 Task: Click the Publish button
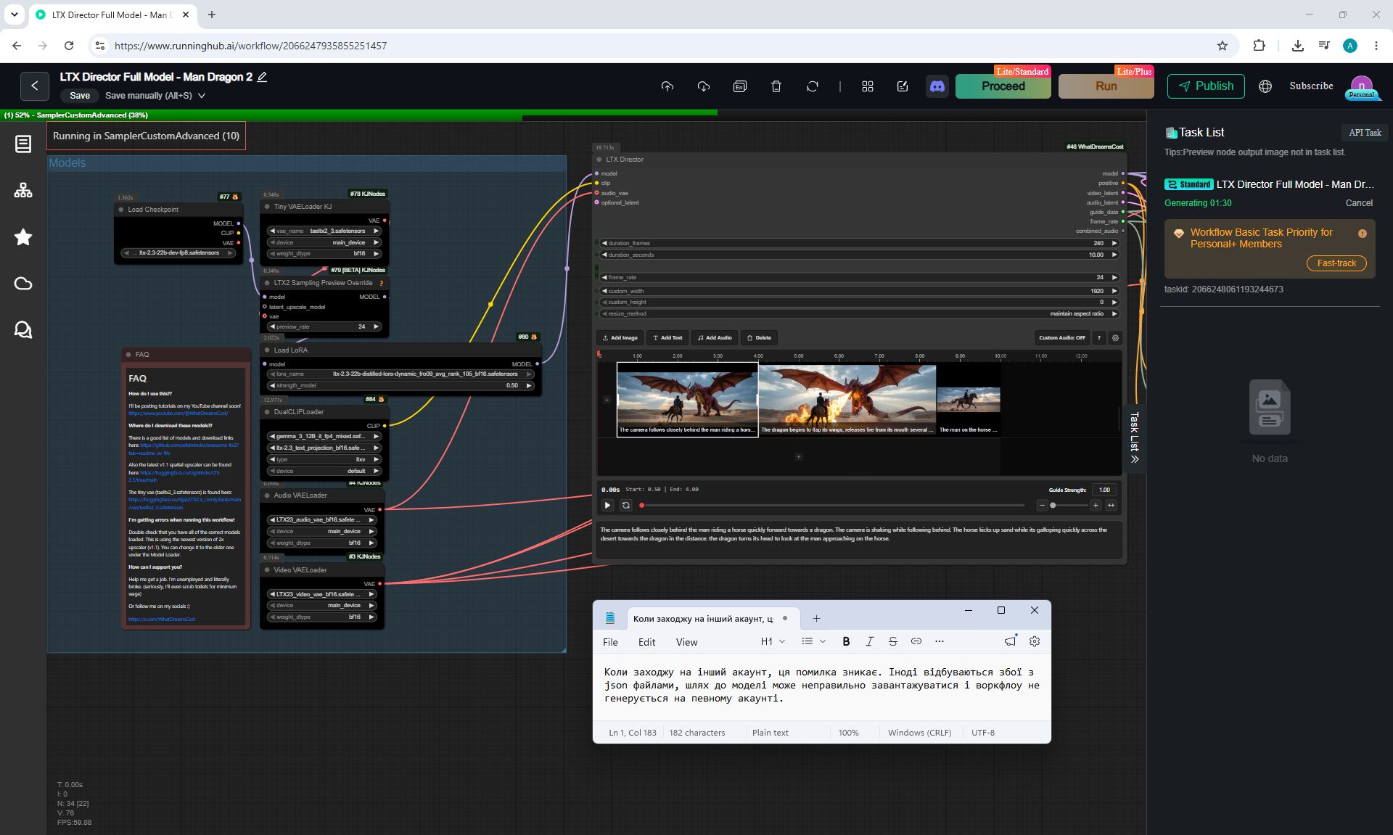point(1206,86)
